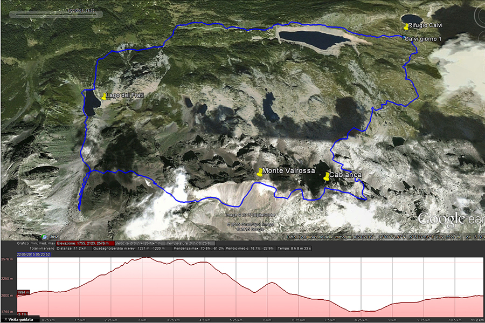The width and height of the screenshot is (485, 323).
Task: Click the Grafico min, med, max label
Action: [x=36, y=244]
